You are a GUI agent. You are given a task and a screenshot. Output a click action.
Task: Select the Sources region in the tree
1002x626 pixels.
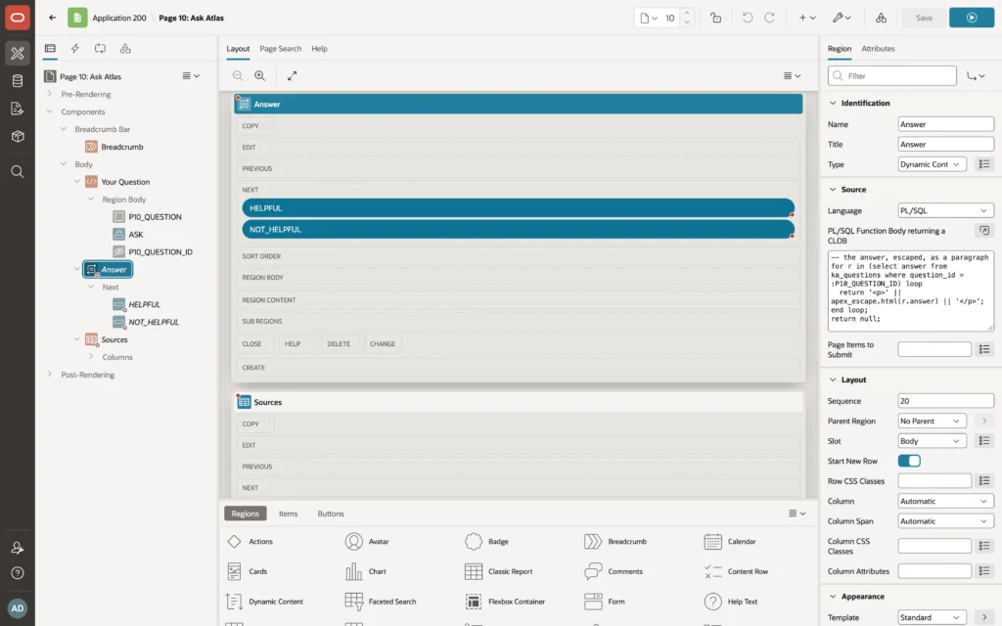coord(106,339)
